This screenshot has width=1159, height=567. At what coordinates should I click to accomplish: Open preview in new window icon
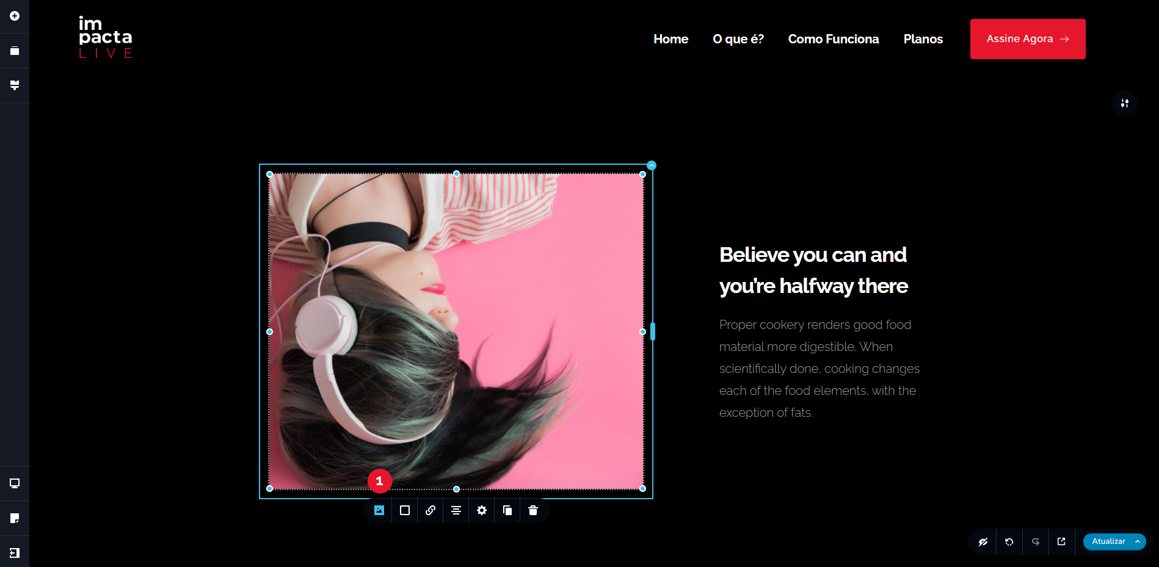(x=1061, y=541)
